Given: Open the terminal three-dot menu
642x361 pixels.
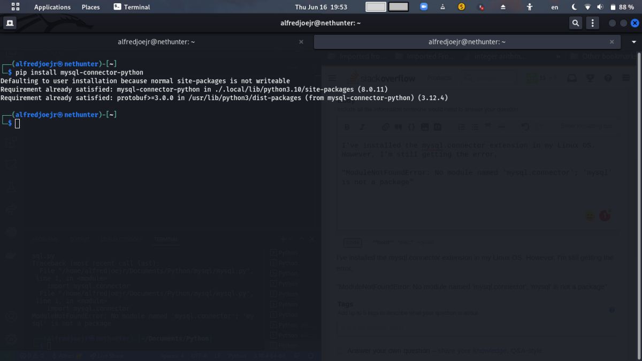Looking at the screenshot, I should pyautogui.click(x=592, y=23).
